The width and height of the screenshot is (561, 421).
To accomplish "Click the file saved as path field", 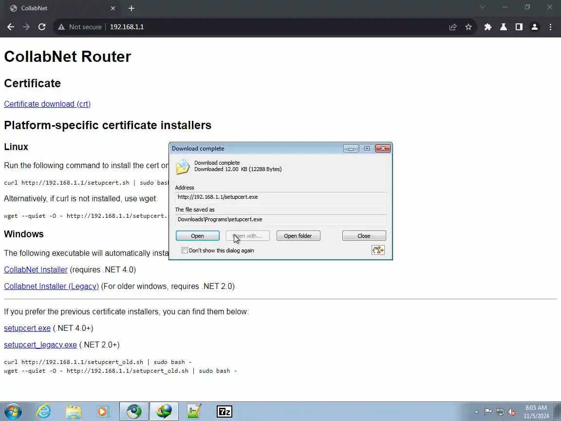I will click(281, 219).
